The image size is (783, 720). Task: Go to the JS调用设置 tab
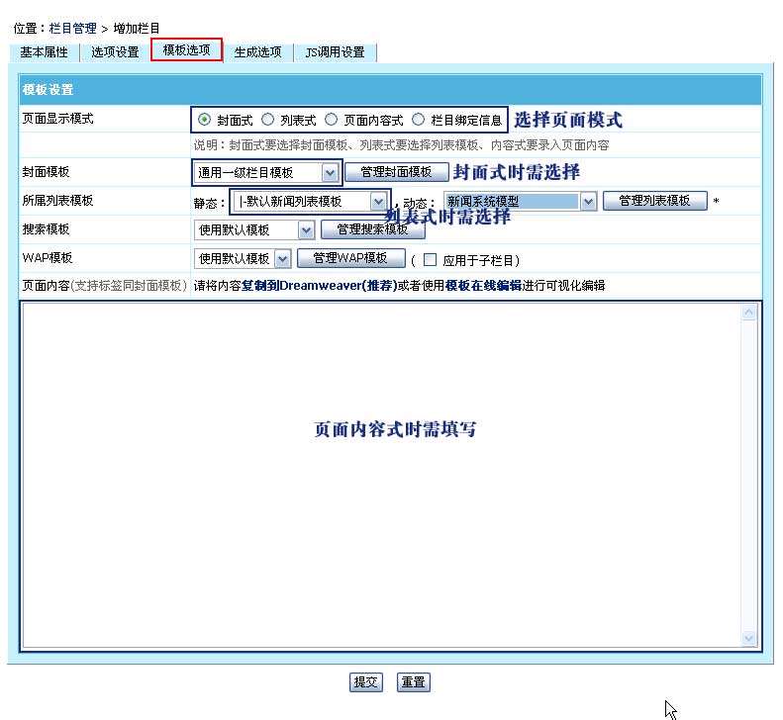coord(335,52)
